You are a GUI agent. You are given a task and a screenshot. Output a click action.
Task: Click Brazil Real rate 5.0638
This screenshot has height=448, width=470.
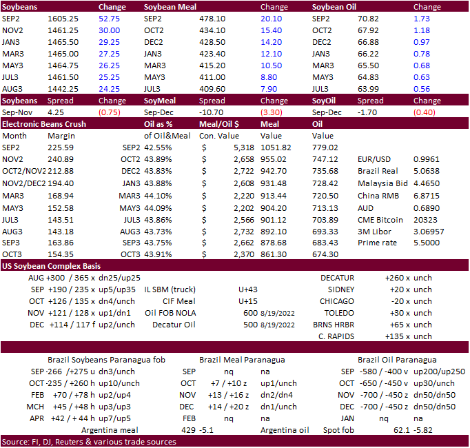click(x=426, y=171)
